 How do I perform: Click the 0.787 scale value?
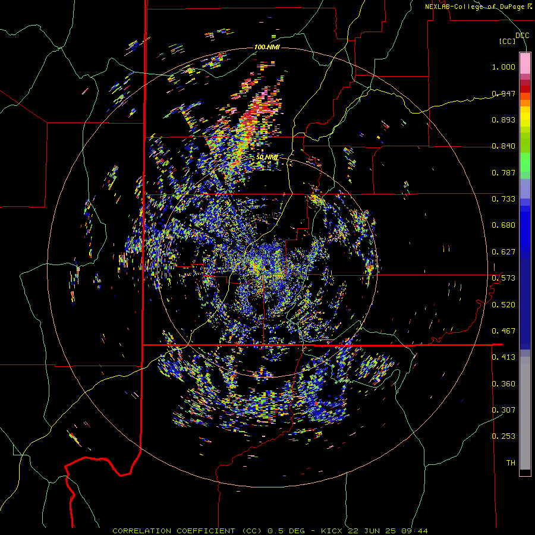(x=503, y=172)
